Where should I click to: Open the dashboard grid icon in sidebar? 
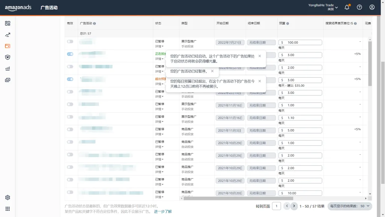tap(8, 23)
